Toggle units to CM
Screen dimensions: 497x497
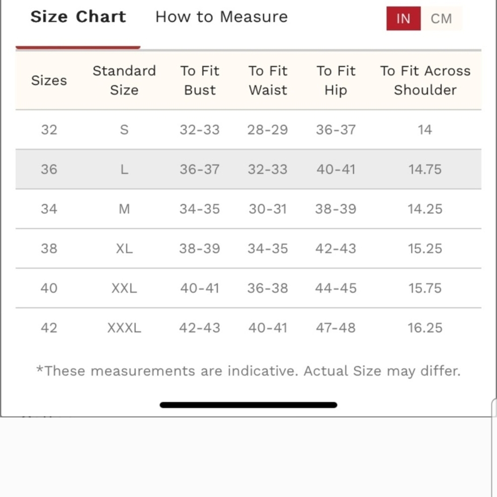tap(441, 19)
